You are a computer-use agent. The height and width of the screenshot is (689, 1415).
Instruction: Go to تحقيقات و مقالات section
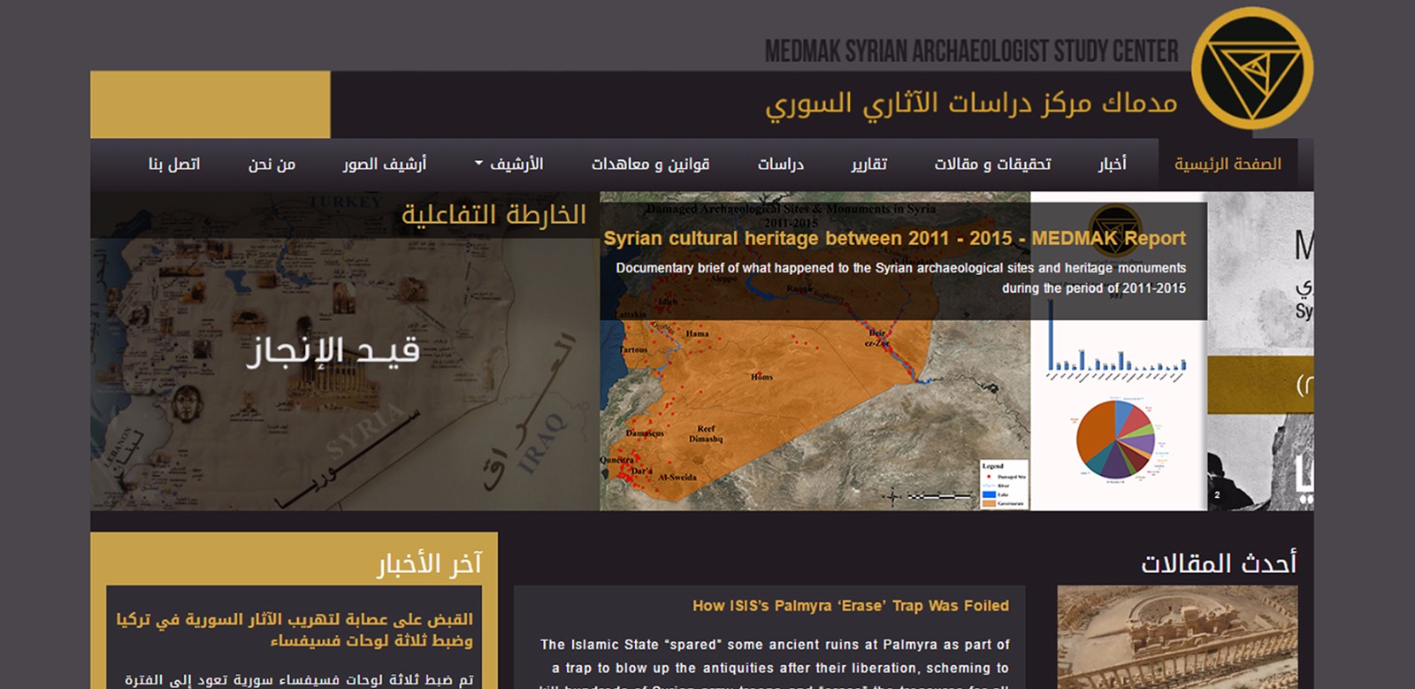[x=992, y=164]
